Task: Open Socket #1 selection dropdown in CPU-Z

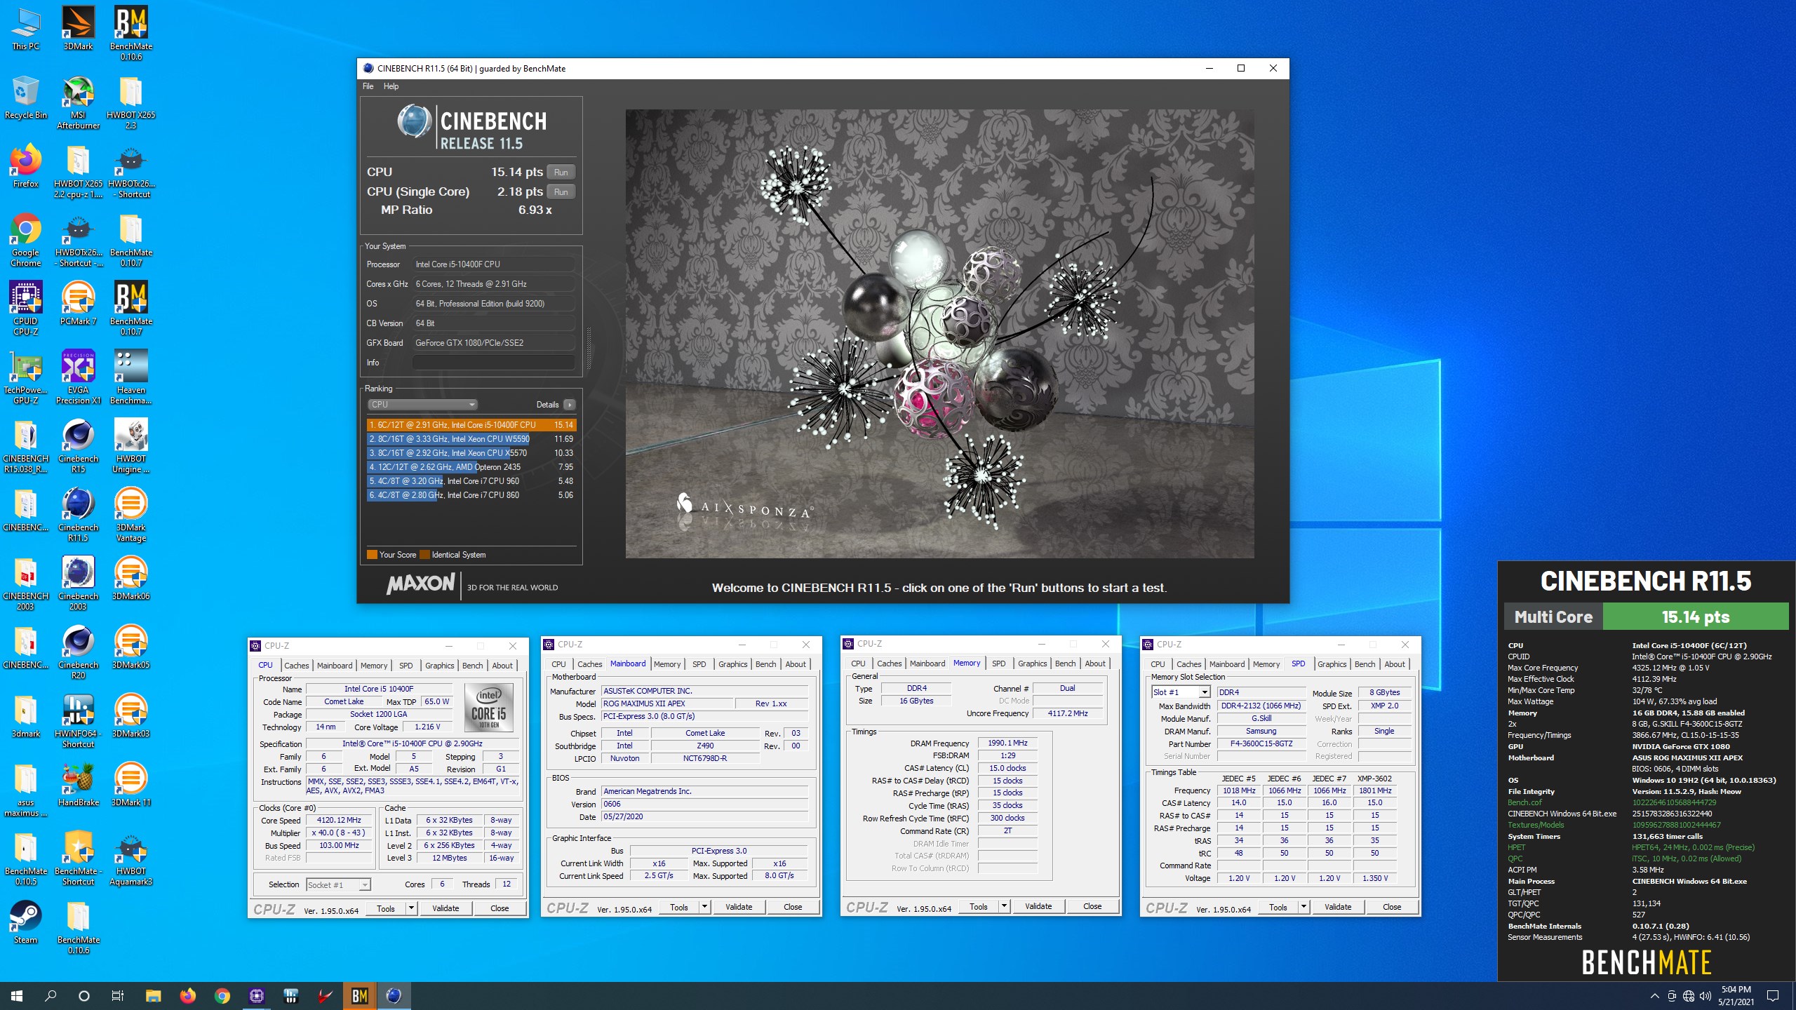Action: point(338,884)
